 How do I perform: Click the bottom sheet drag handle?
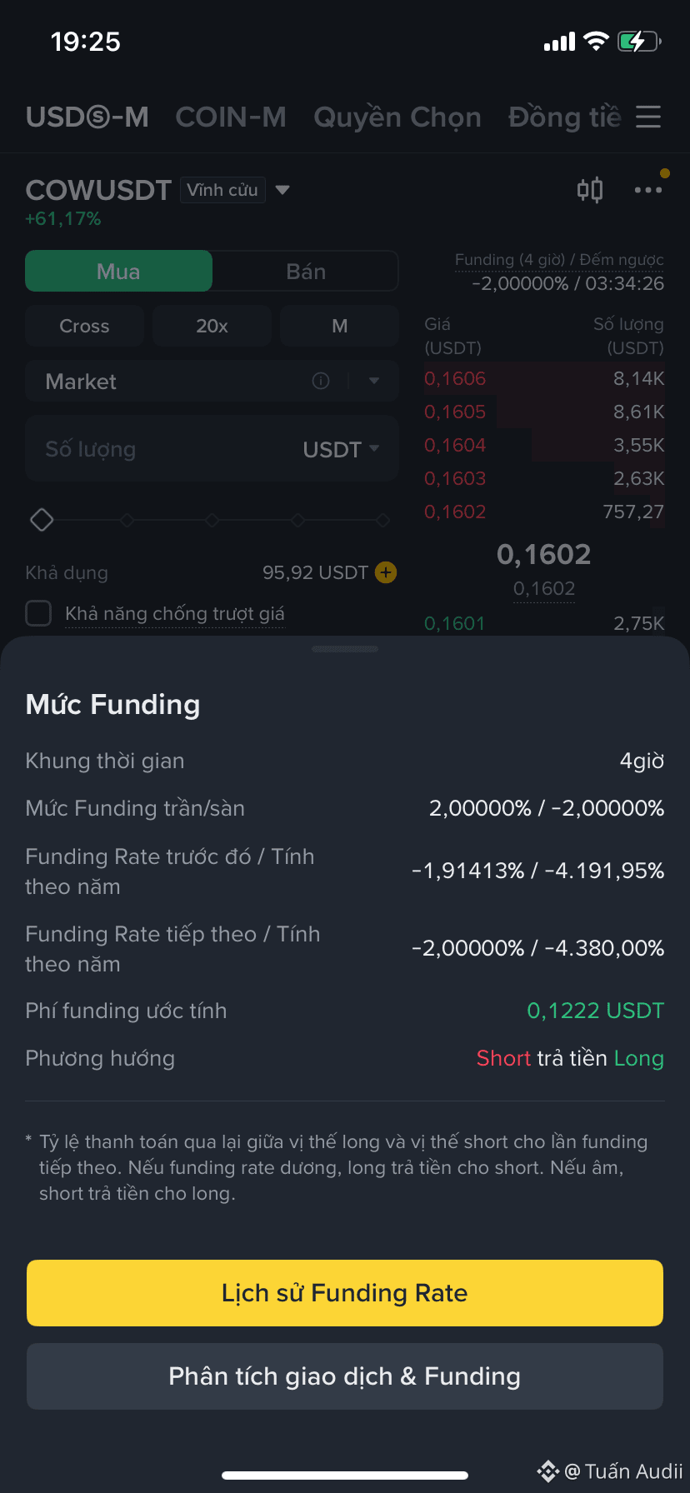pyautogui.click(x=345, y=648)
